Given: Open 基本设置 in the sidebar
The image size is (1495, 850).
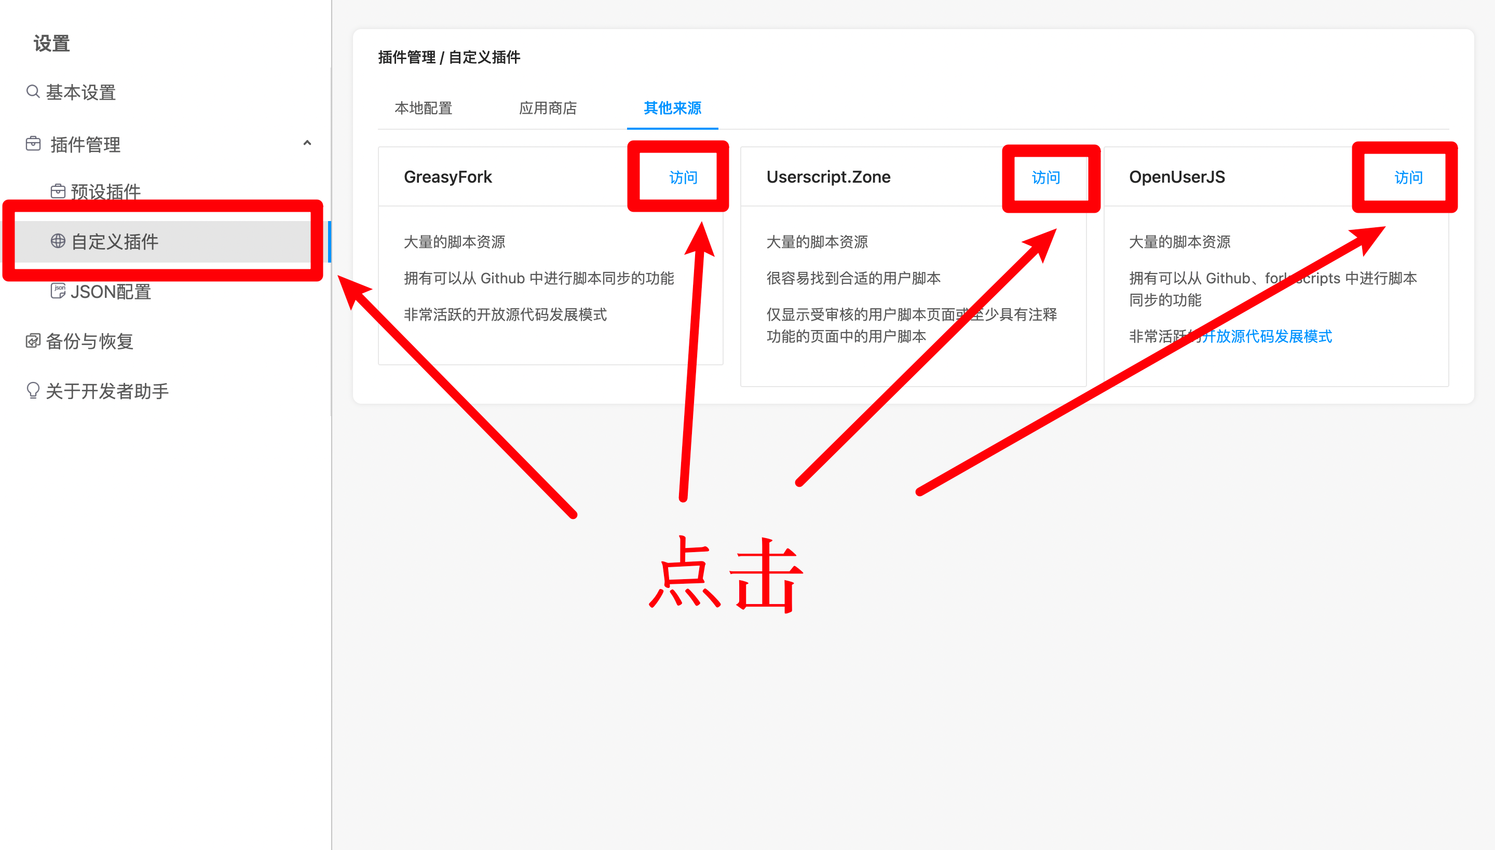Looking at the screenshot, I should (80, 92).
